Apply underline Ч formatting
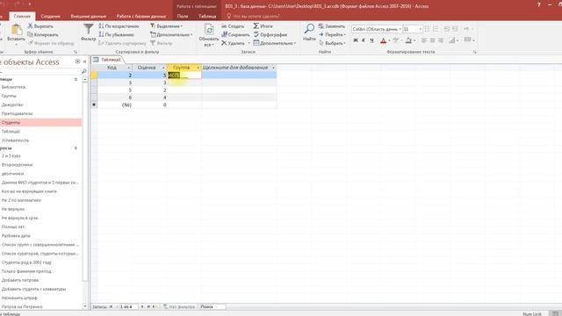 [371, 40]
